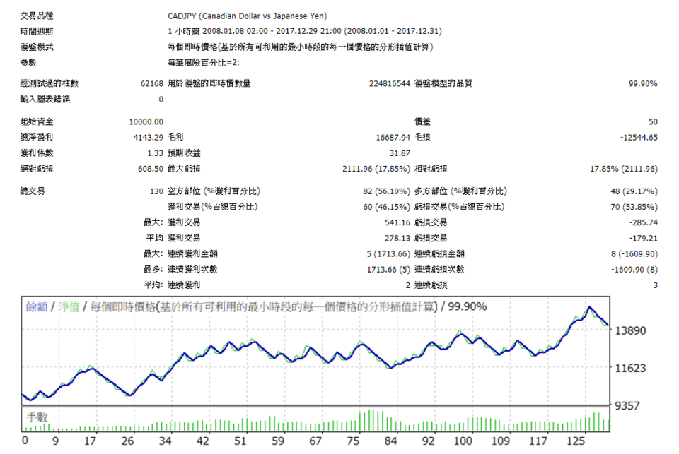Click the 4143.29 total net profit value
Screen dimensions: 679x454
pyautogui.click(x=149, y=138)
